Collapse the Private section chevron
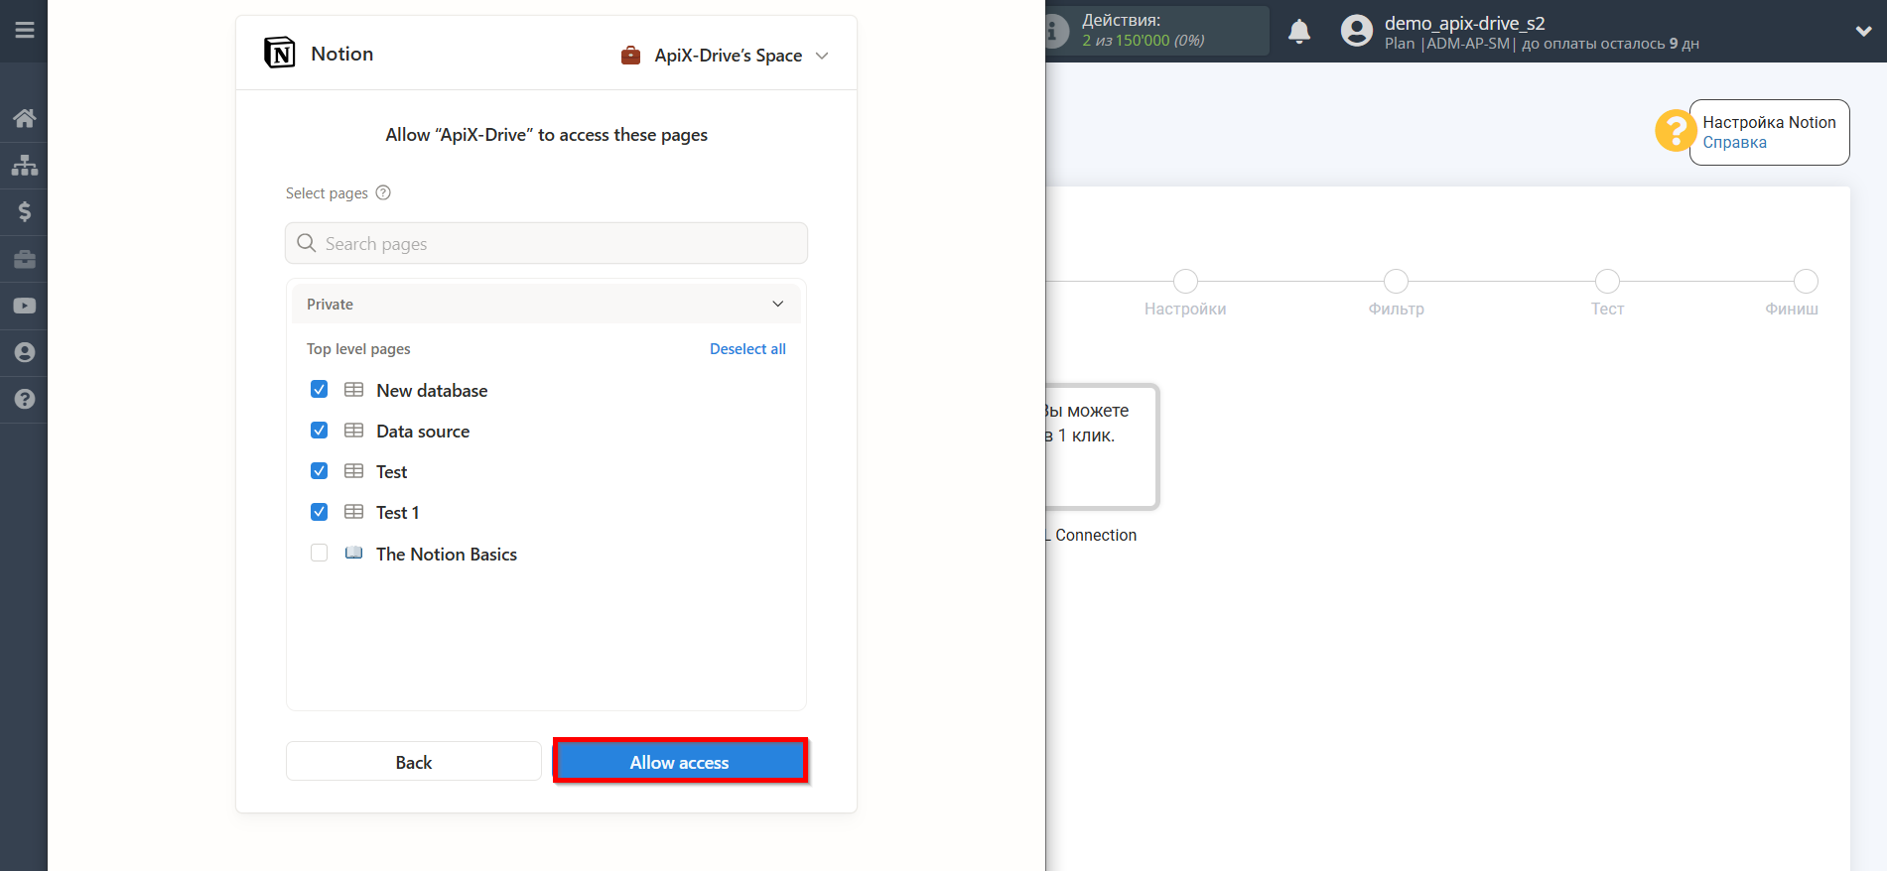The width and height of the screenshot is (1887, 871). [777, 304]
